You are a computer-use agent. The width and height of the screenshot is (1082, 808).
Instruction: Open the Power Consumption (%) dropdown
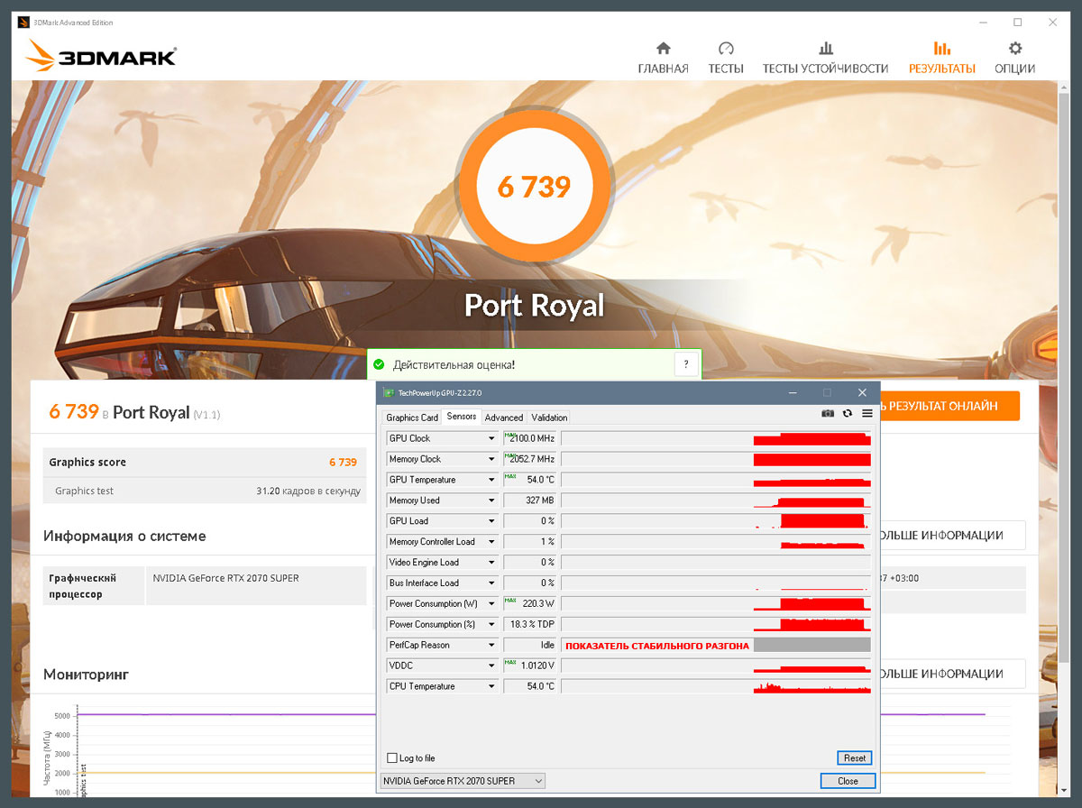pyautogui.click(x=491, y=624)
